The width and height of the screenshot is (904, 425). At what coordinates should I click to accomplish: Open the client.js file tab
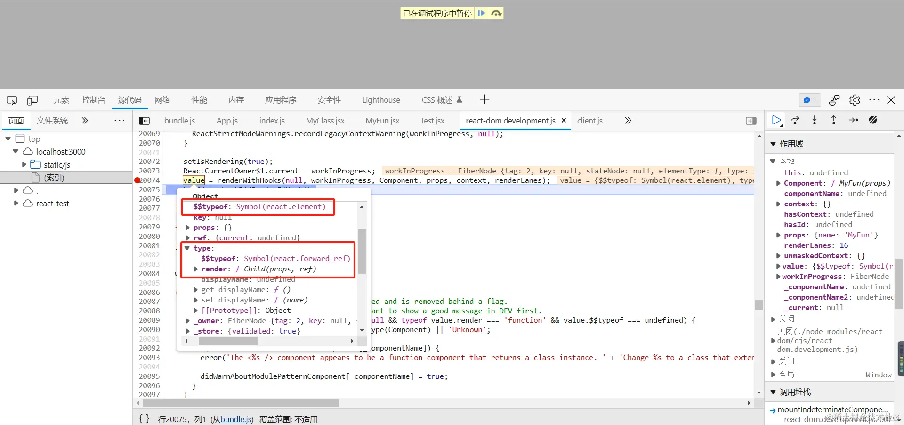tap(590, 121)
